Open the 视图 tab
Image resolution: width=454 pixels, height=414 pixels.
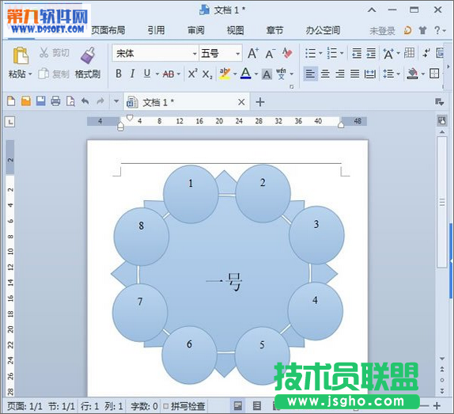[x=235, y=30]
